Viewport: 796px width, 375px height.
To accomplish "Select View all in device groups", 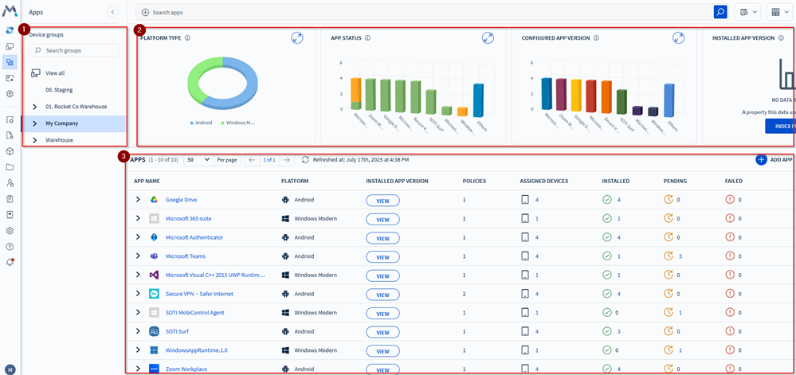I will pos(55,73).
